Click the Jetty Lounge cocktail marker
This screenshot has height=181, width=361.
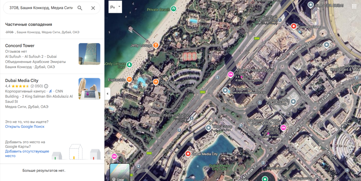point(156,45)
